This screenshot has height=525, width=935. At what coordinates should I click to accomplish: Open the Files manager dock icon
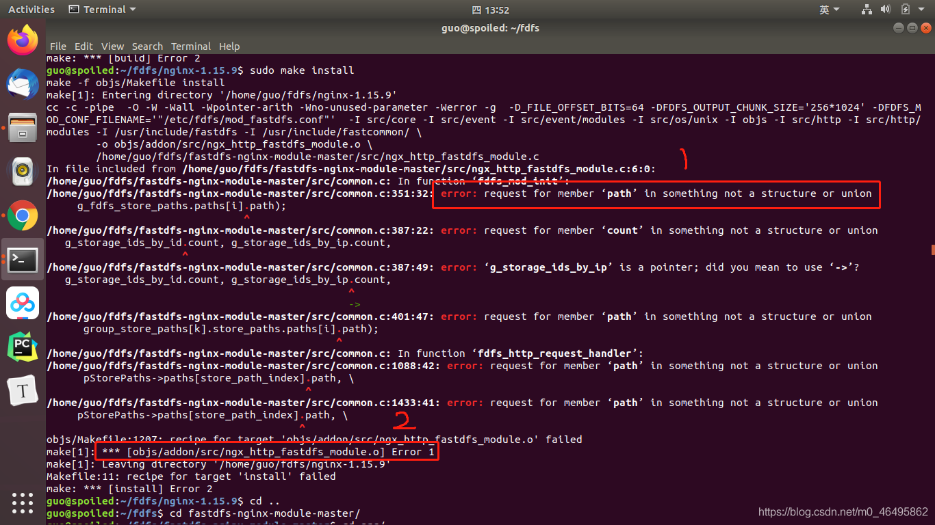(x=23, y=128)
